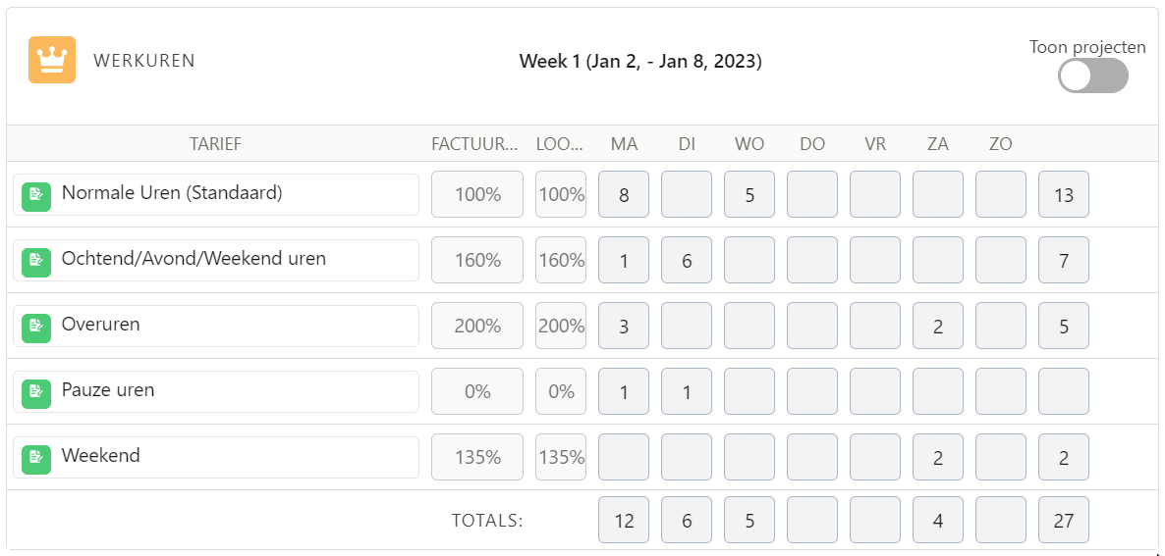Screen dimensions: 1165x556
Task: Click the Factuur percentage column header
Action: [474, 144]
